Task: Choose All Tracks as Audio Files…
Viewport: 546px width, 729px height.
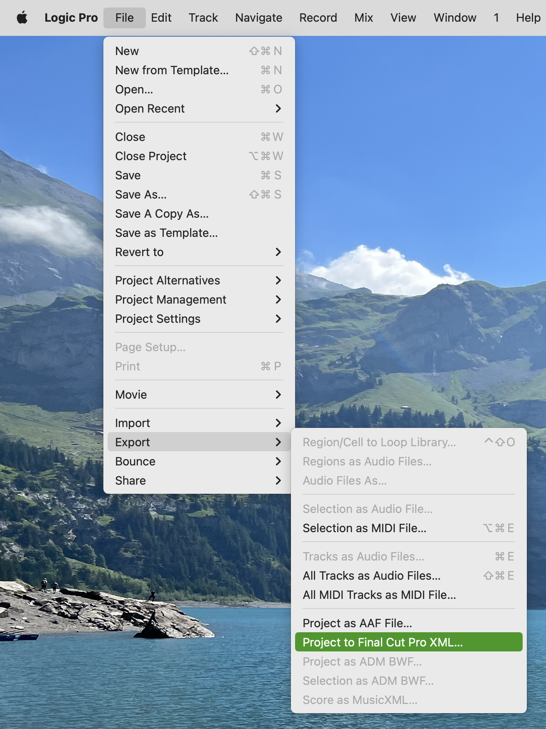Action: (409, 576)
